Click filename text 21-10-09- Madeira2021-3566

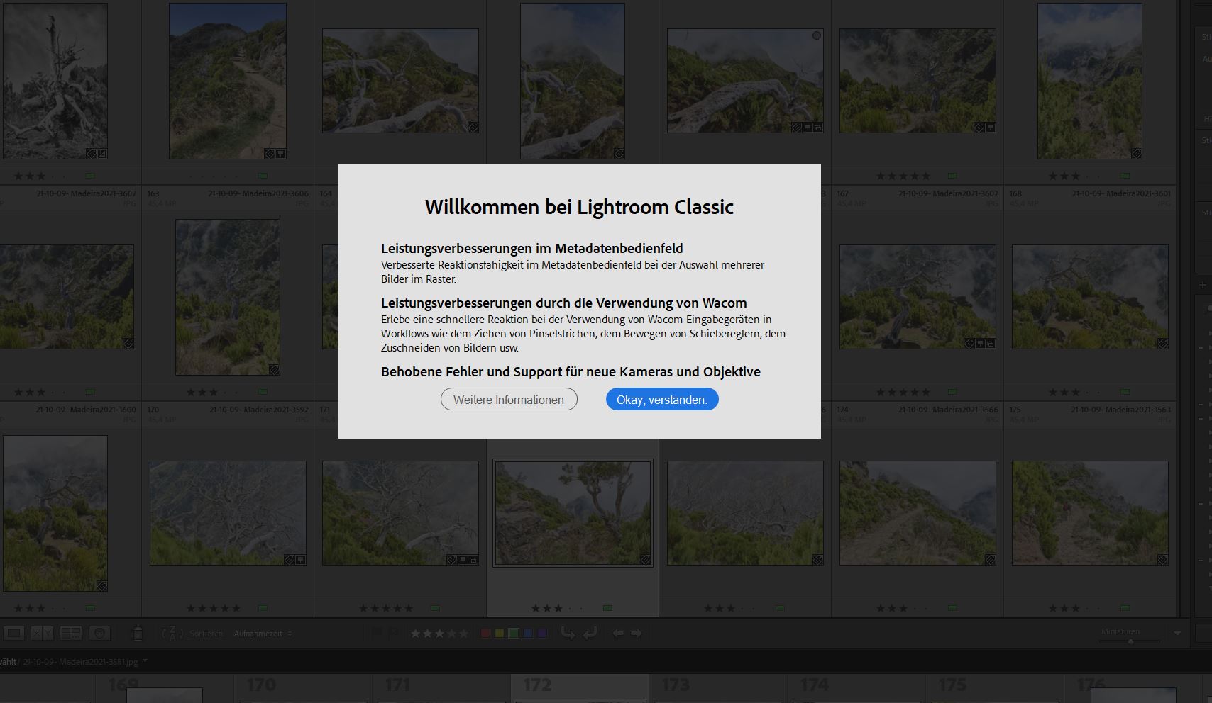click(x=948, y=410)
